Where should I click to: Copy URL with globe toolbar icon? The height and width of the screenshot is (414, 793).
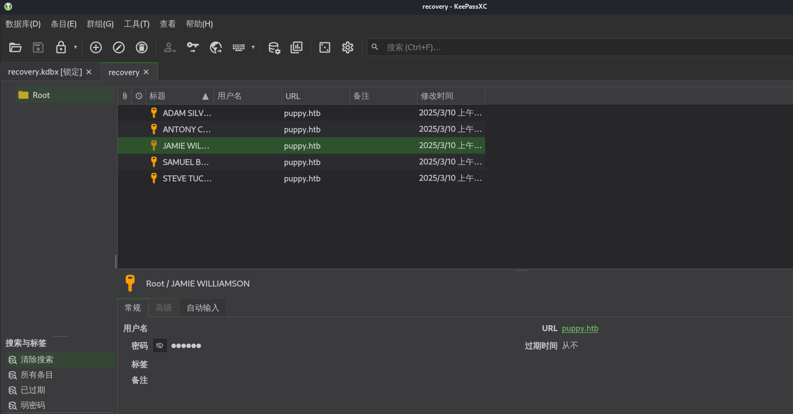coord(216,47)
